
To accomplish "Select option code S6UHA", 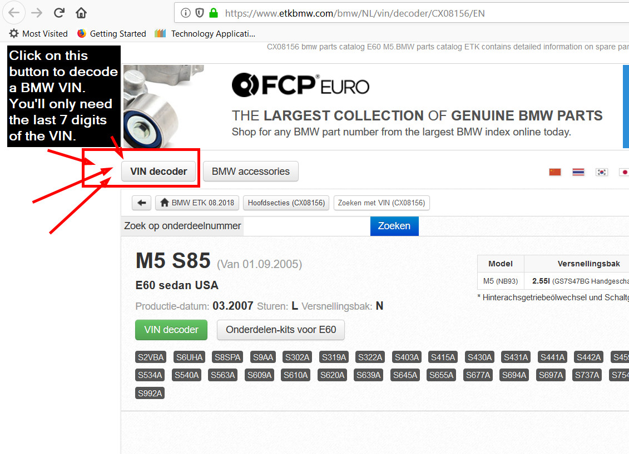I will tap(189, 357).
